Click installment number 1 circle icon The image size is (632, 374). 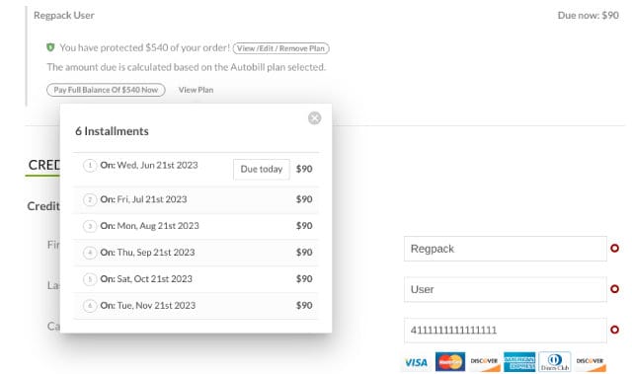click(90, 166)
